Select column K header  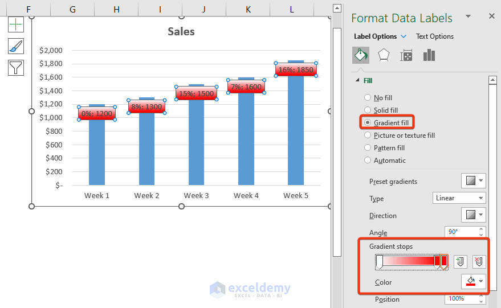[x=248, y=9]
